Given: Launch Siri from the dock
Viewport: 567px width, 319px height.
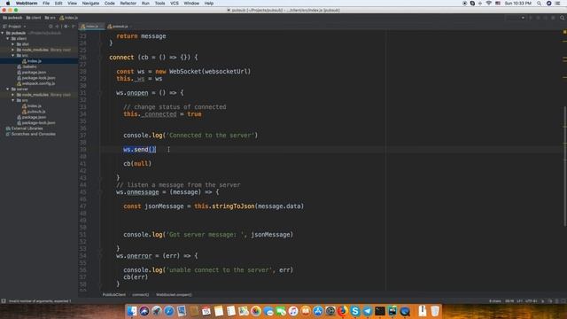Looking at the screenshot, I should tap(144, 311).
